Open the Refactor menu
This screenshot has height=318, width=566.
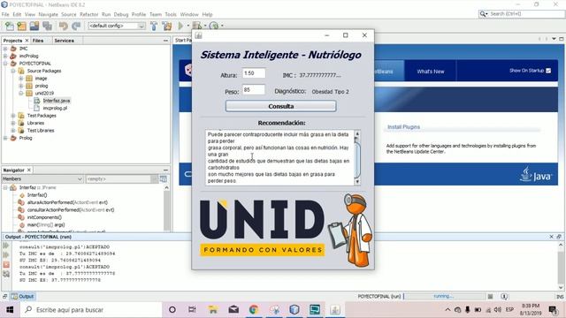88,14
